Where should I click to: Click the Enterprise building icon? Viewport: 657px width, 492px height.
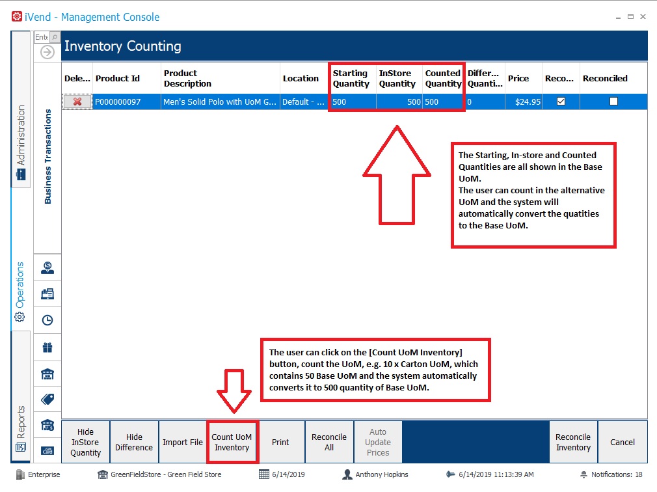click(20, 474)
